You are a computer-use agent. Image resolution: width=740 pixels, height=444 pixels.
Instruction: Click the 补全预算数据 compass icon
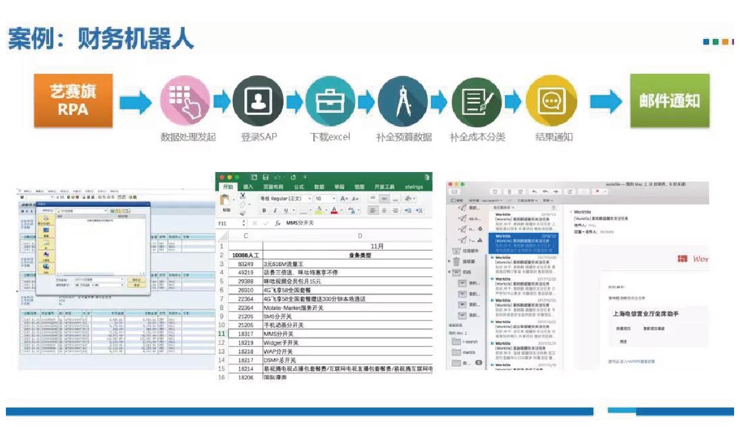click(403, 101)
